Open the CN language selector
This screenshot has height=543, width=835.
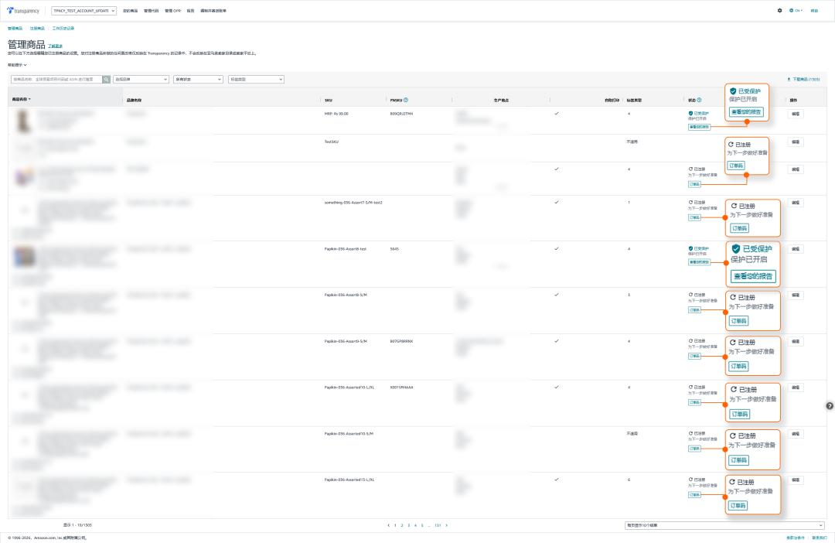pyautogui.click(x=796, y=11)
